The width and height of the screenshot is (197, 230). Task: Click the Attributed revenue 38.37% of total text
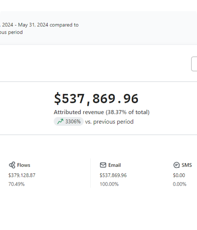click(101, 112)
